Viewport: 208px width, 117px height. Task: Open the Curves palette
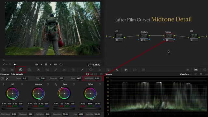[x=56, y=70]
